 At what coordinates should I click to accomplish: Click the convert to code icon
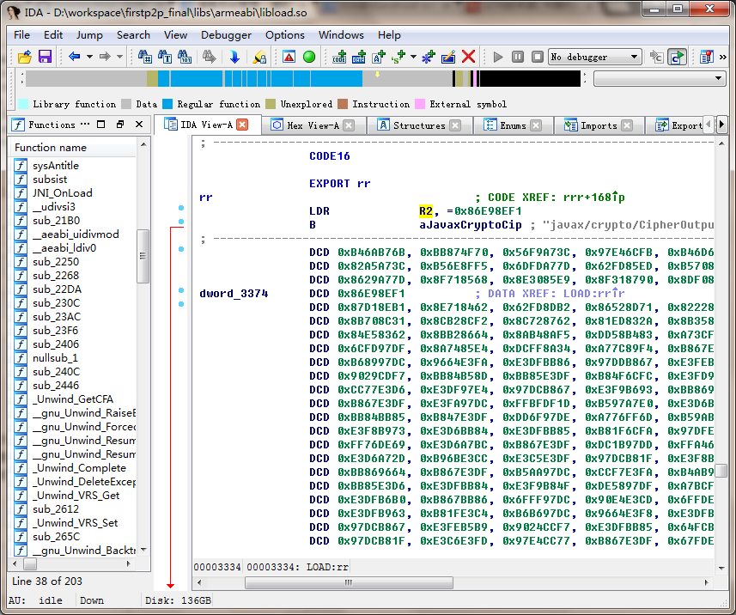click(339, 57)
